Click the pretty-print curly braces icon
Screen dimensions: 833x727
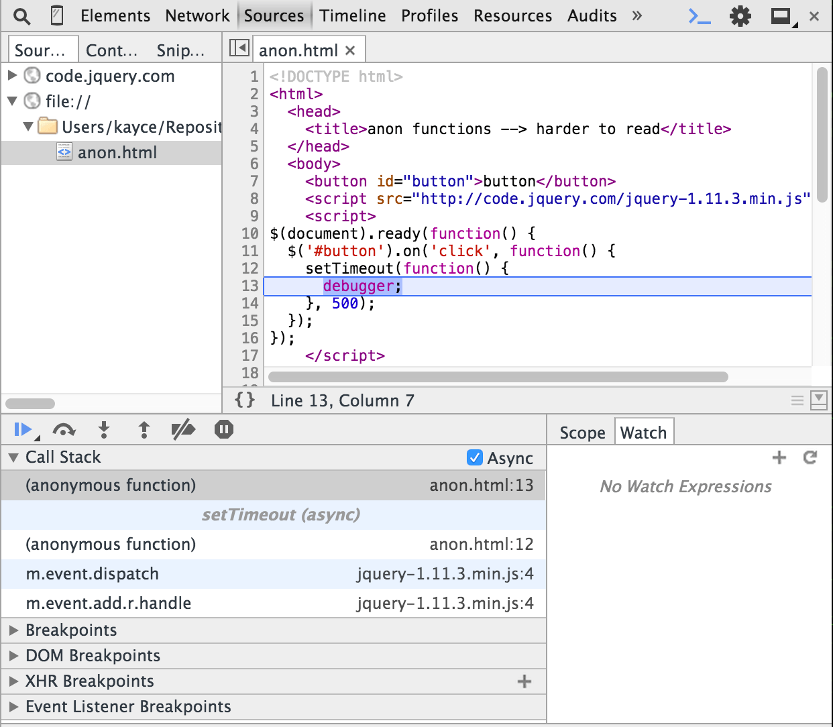244,400
